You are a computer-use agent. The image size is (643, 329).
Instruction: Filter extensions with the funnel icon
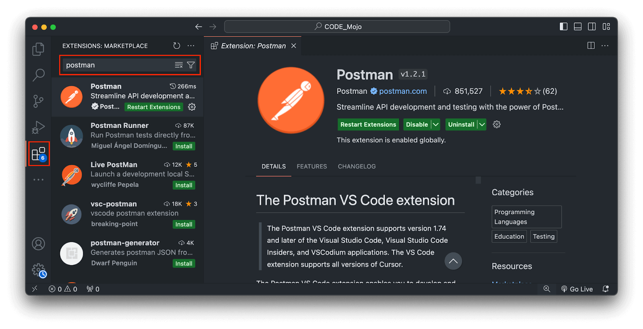(191, 65)
